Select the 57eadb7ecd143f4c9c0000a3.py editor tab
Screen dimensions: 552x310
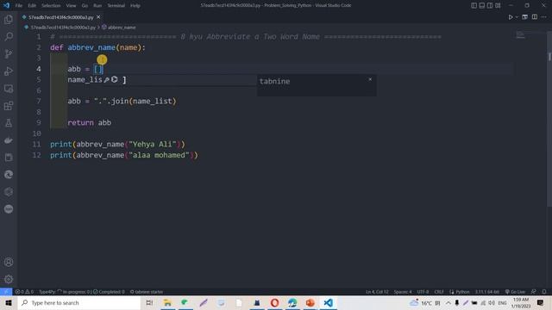pos(61,17)
